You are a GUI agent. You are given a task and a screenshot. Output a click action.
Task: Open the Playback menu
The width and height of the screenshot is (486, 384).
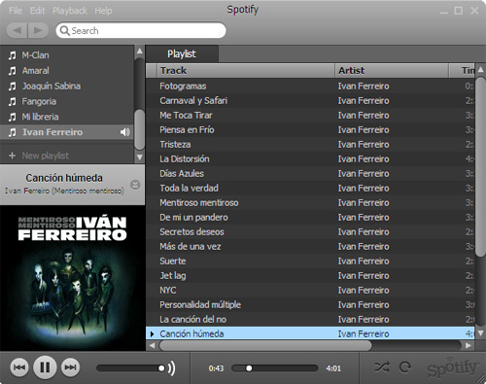70,11
